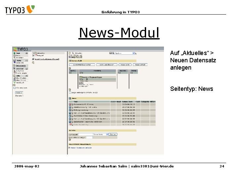Click the page icon beside Aktuelles header

tap(70, 53)
